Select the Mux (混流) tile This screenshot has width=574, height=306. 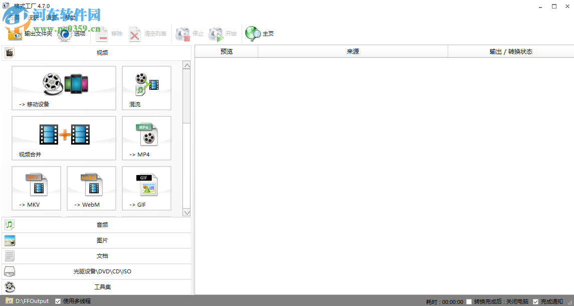(146, 88)
